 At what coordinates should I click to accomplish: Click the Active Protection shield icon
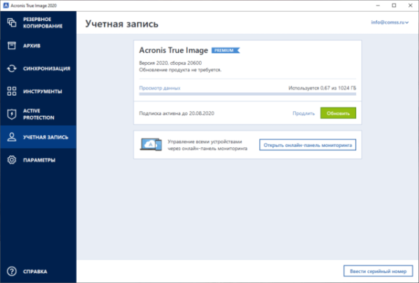(11, 114)
